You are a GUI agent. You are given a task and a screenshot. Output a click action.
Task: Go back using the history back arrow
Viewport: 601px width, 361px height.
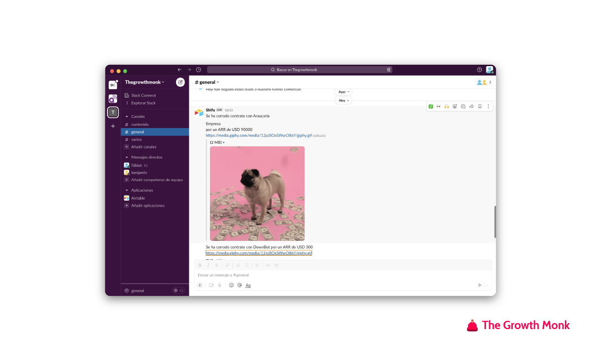[180, 70]
